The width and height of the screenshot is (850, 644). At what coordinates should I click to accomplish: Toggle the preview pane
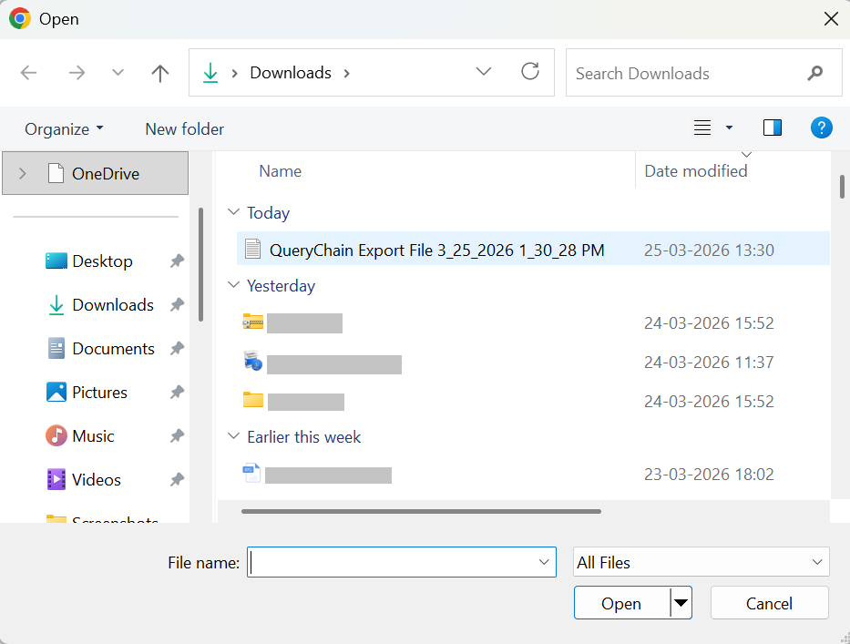tap(773, 128)
